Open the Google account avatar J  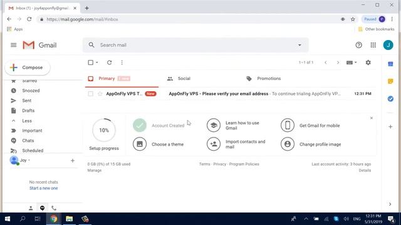click(x=388, y=45)
